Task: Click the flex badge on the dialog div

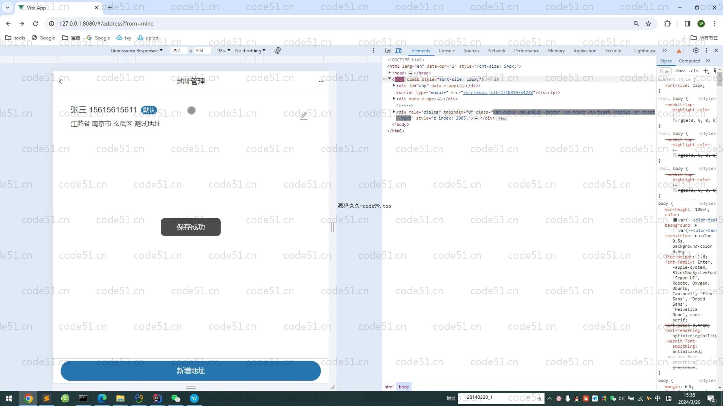Action: 502,118
